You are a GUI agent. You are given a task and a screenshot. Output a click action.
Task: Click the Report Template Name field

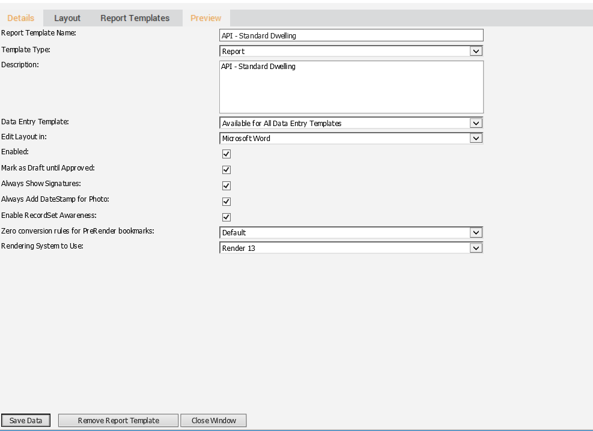click(x=351, y=35)
